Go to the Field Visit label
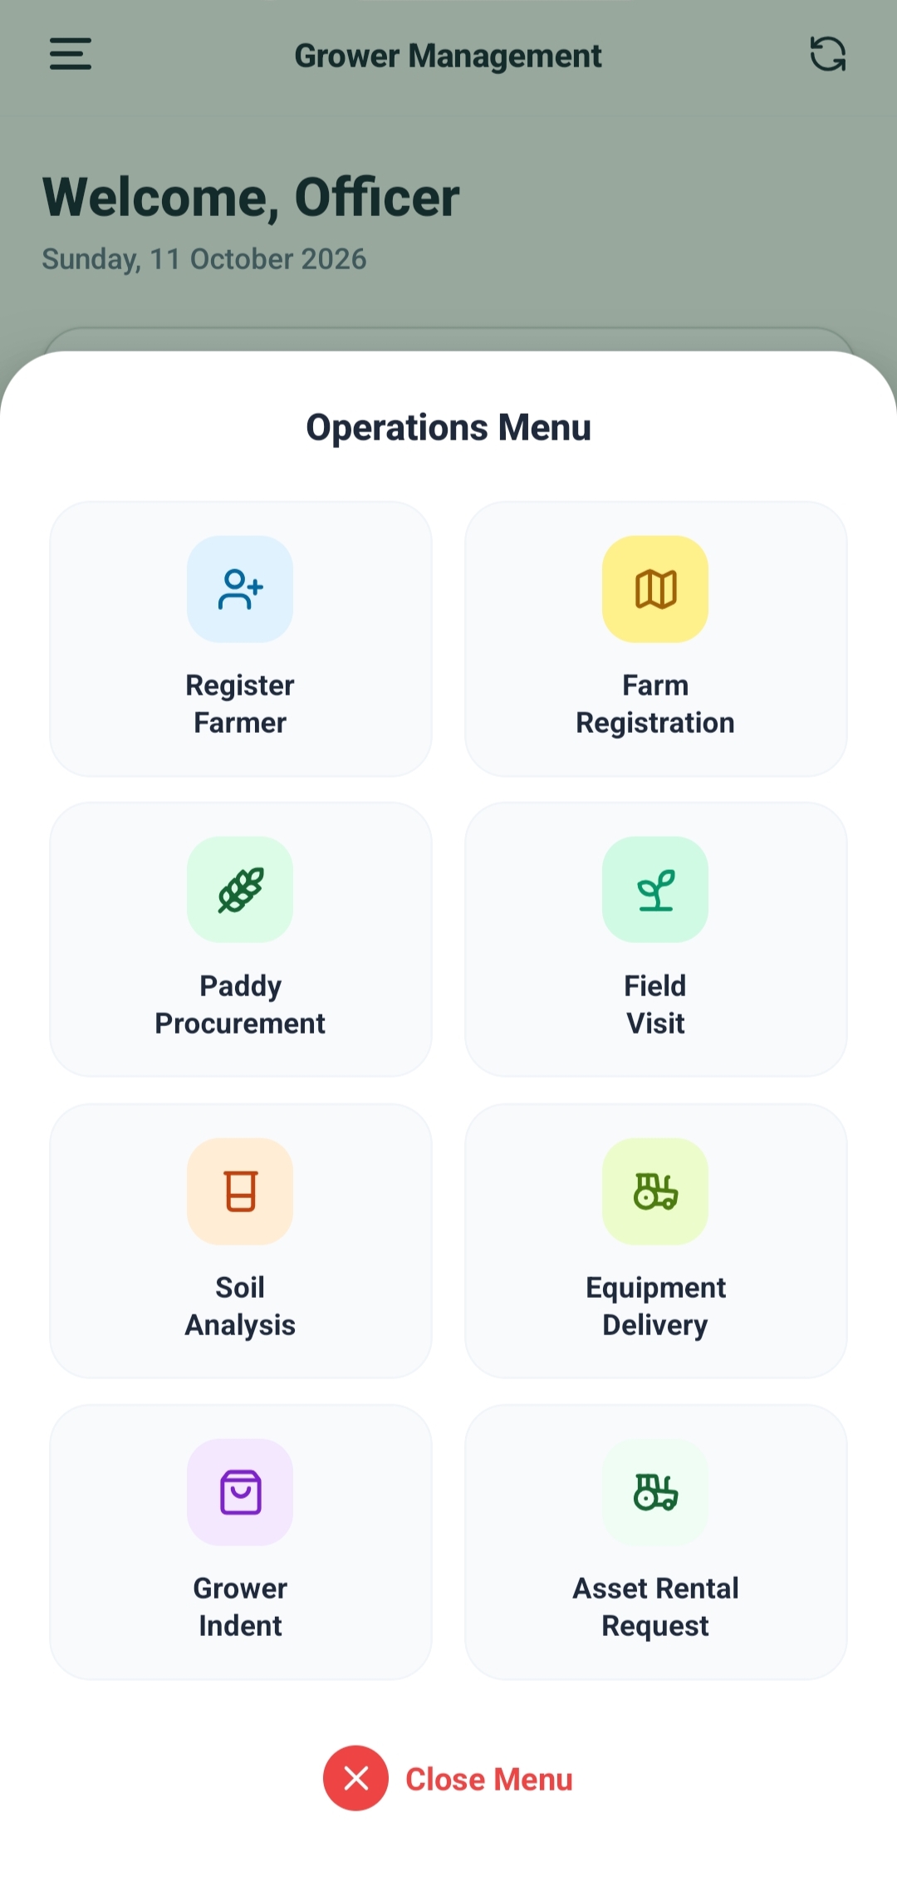 (655, 1004)
